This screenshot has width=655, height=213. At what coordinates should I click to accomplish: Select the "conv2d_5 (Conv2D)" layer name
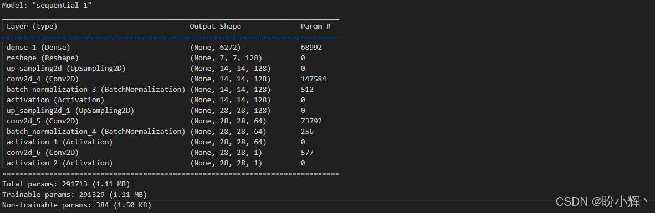click(42, 121)
